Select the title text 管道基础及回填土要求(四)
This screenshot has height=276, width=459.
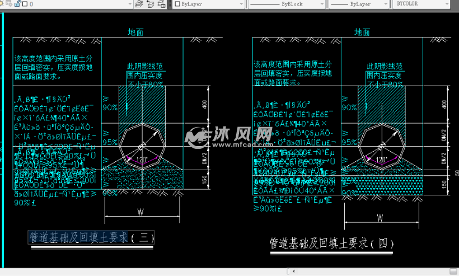click(x=331, y=244)
